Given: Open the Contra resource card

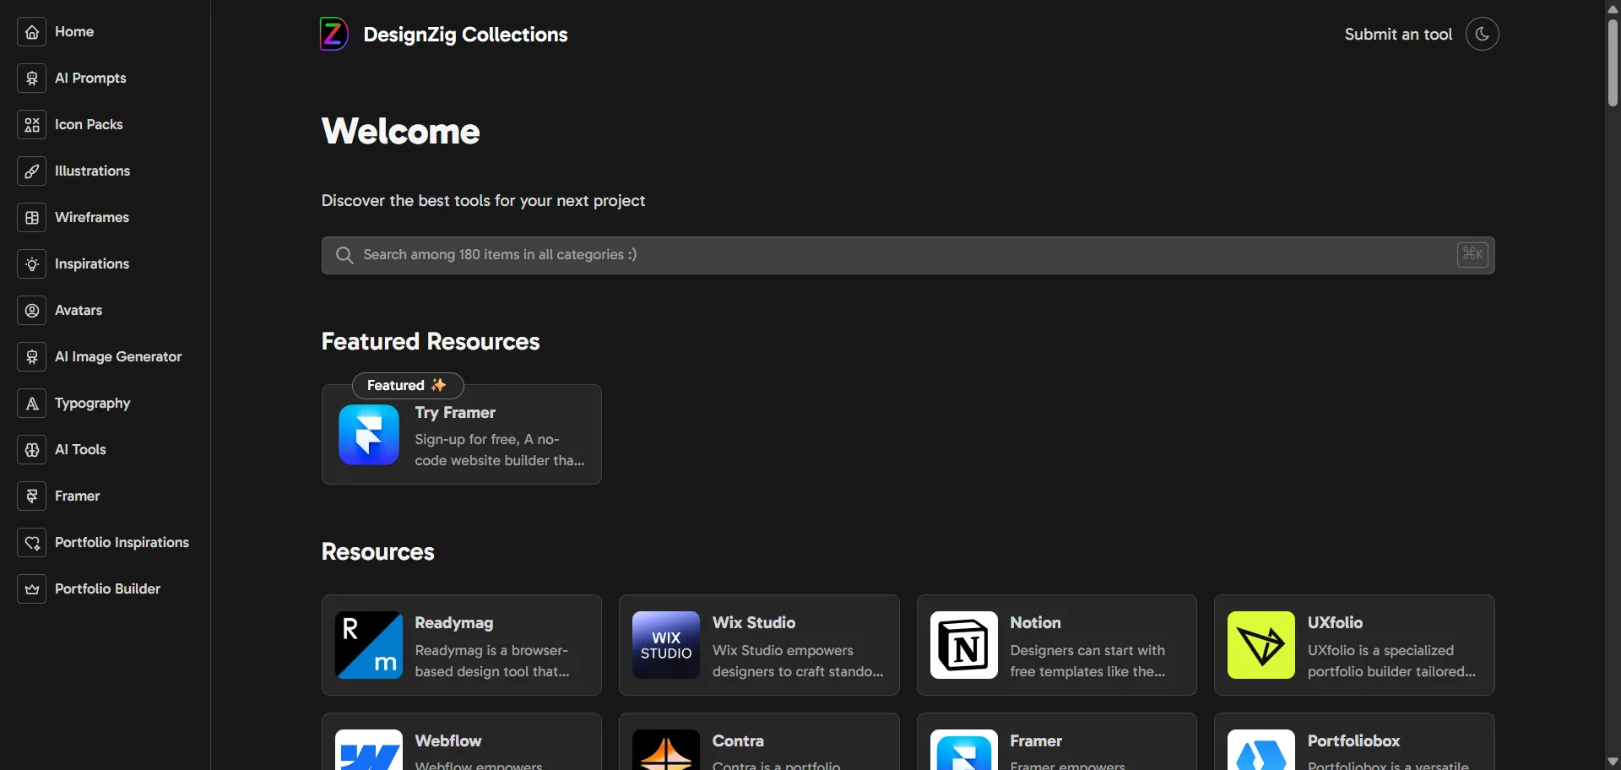Looking at the screenshot, I should click(759, 743).
